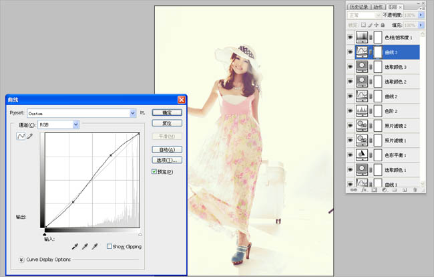Open the preset options menu icon
This screenshot has width=434, height=277.
(x=142, y=113)
